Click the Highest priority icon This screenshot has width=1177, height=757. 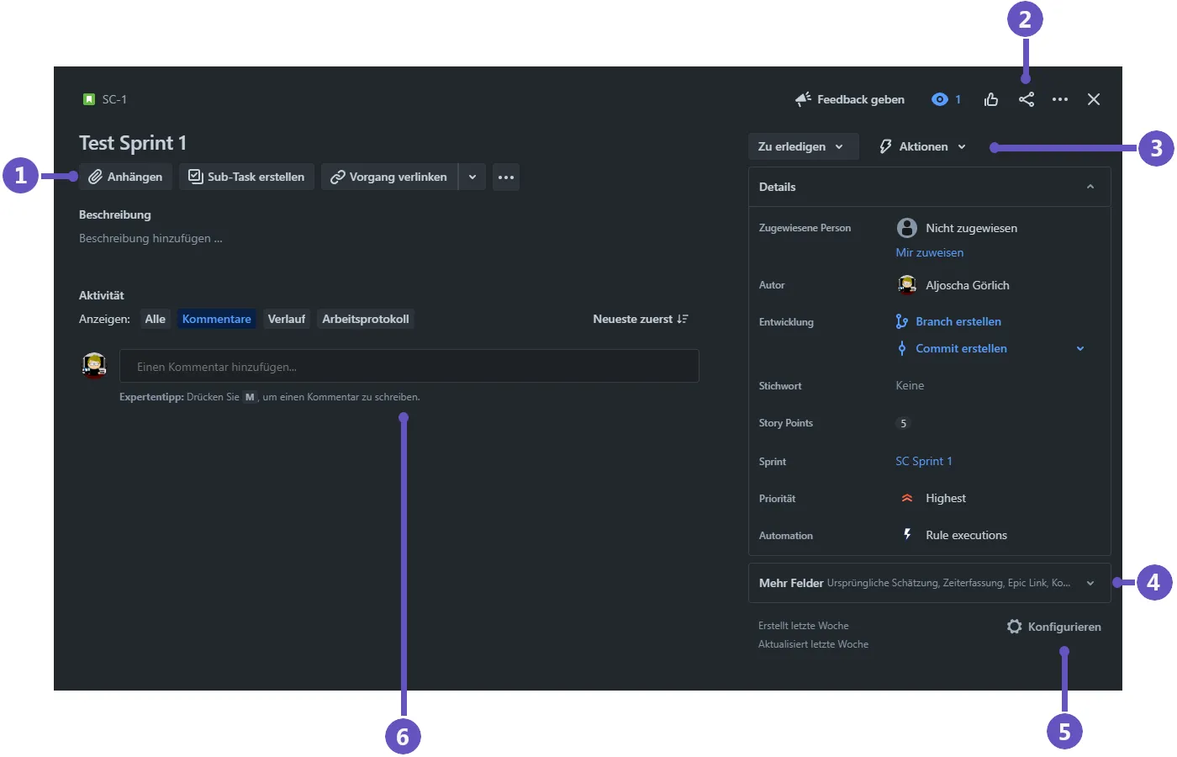coord(907,498)
